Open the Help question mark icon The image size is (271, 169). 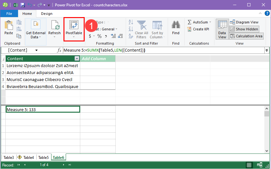pos(267,13)
